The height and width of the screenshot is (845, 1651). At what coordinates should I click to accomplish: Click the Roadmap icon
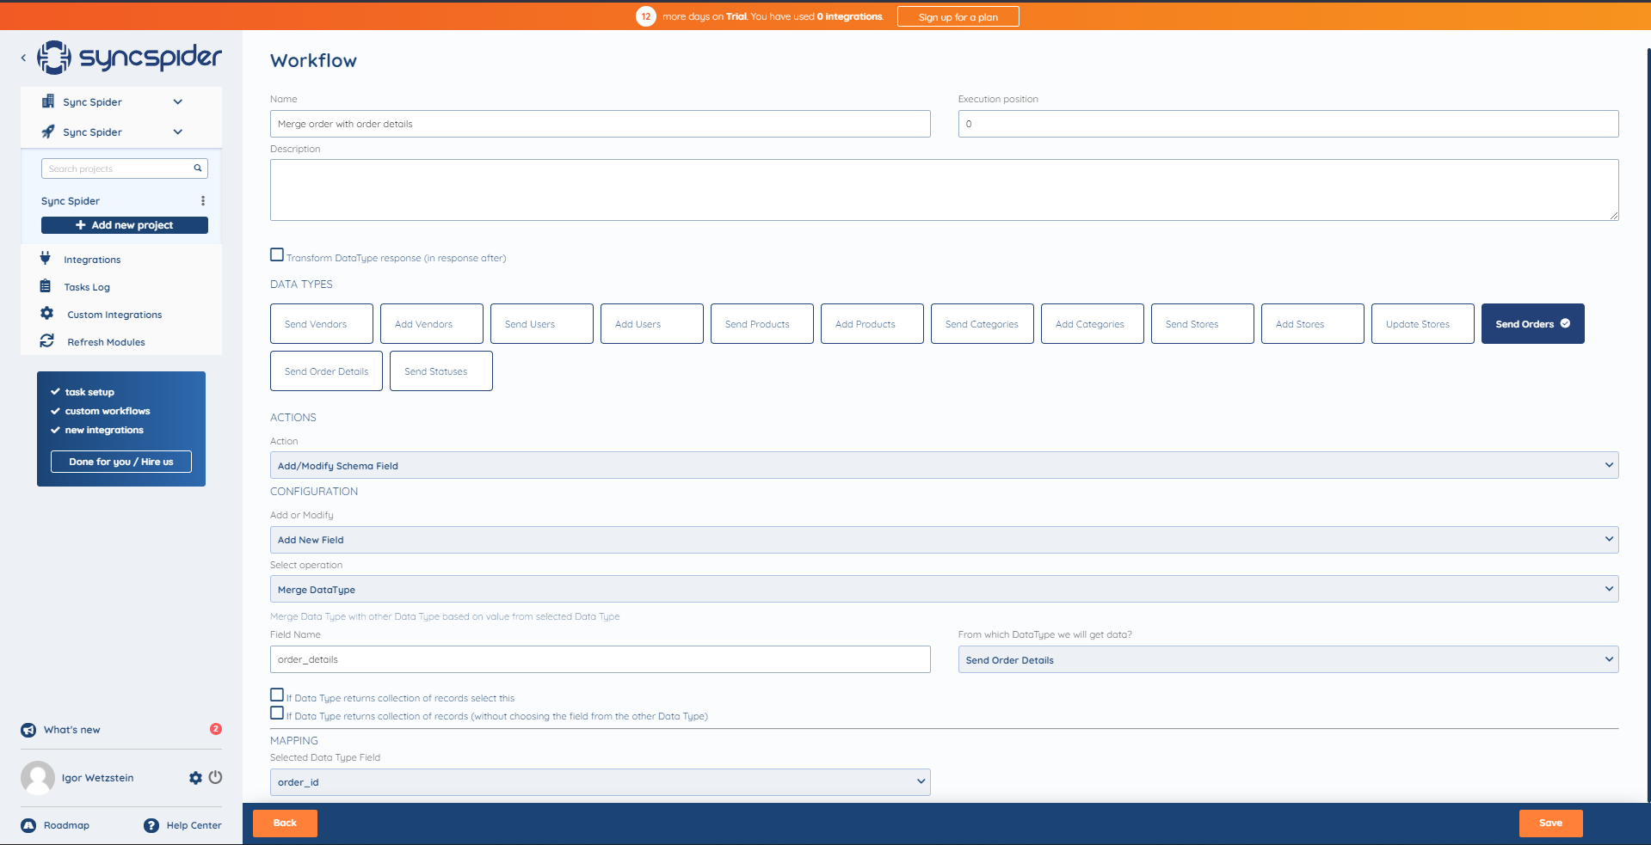(28, 825)
